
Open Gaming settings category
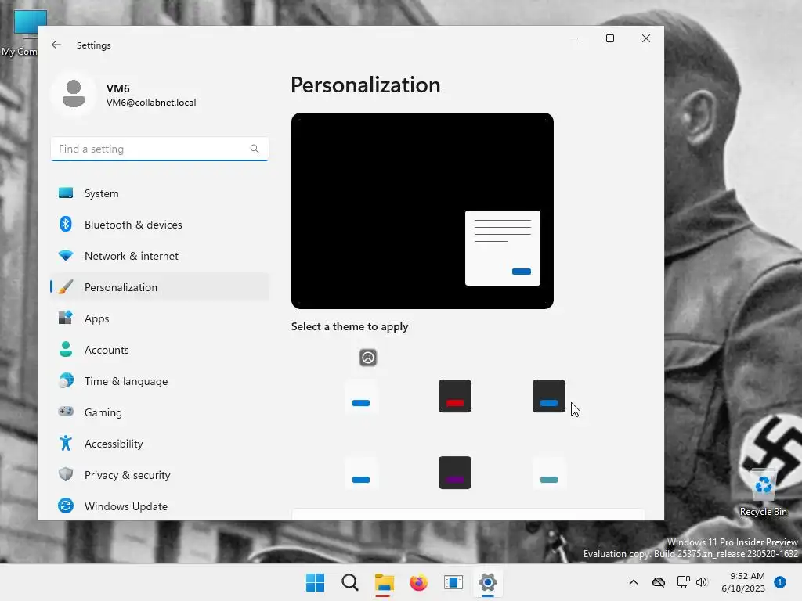pos(160,412)
